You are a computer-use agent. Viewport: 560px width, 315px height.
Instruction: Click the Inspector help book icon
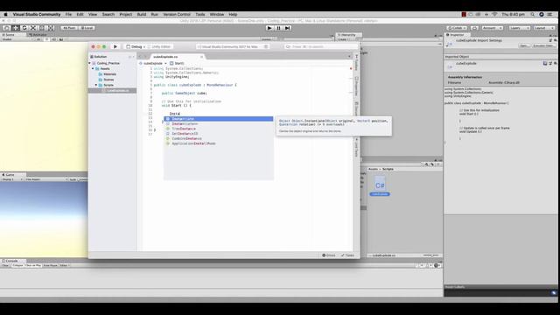[x=545, y=63]
